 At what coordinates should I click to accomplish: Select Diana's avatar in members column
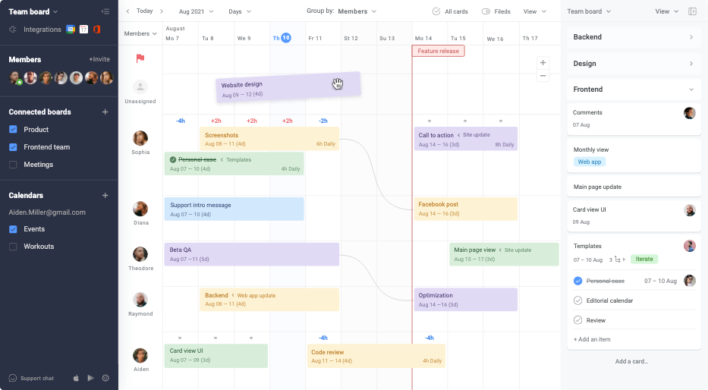[140, 209]
